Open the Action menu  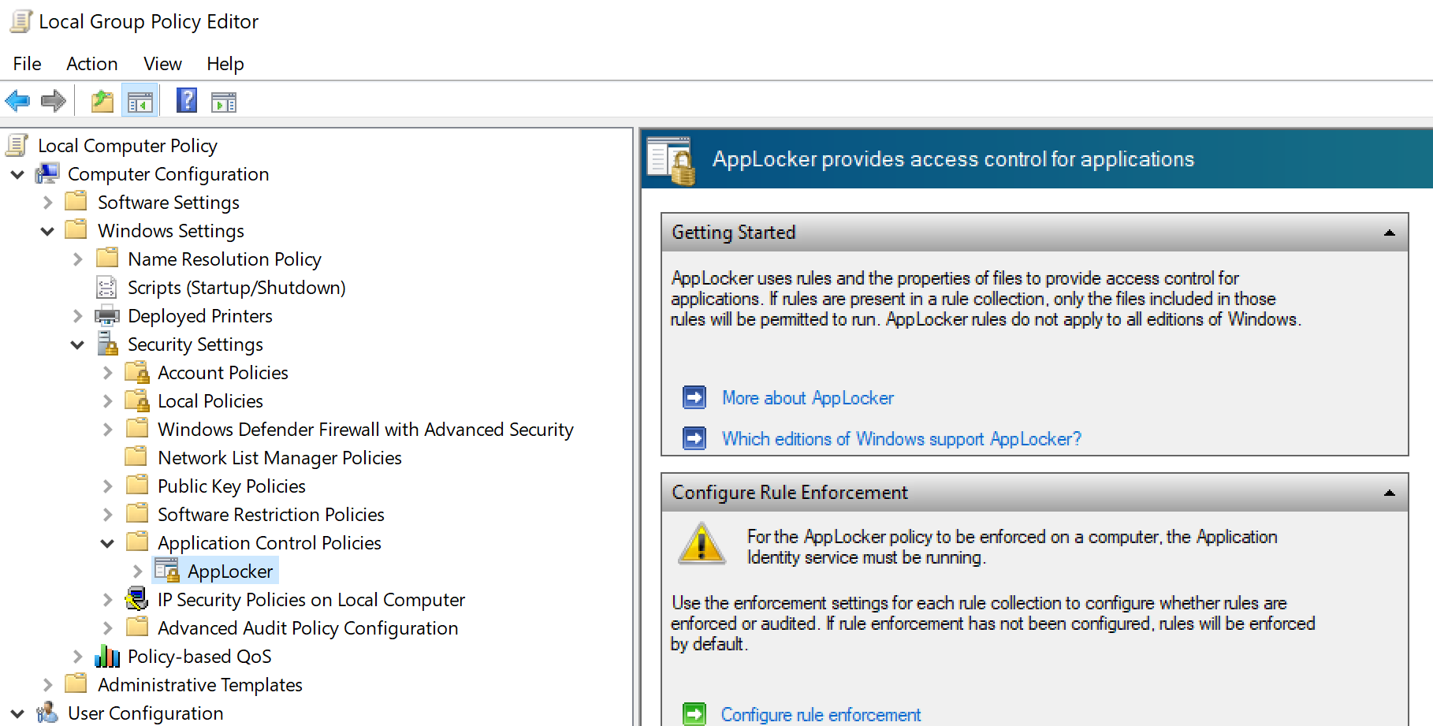coord(91,64)
